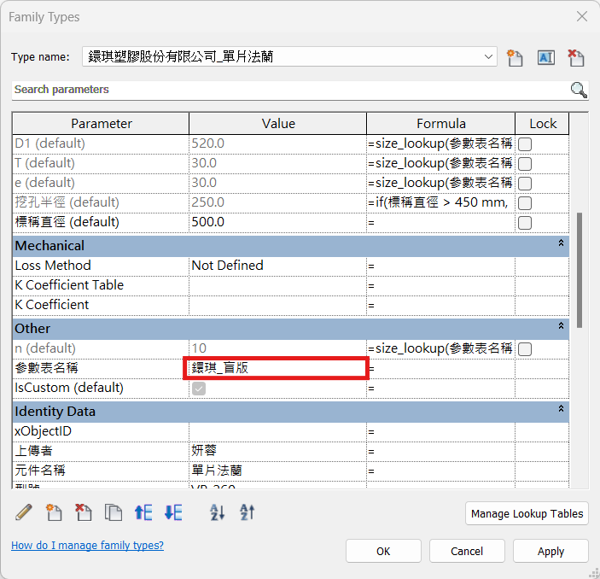Open Manage Lookup Tables
This screenshot has width=600, height=579.
pyautogui.click(x=527, y=513)
